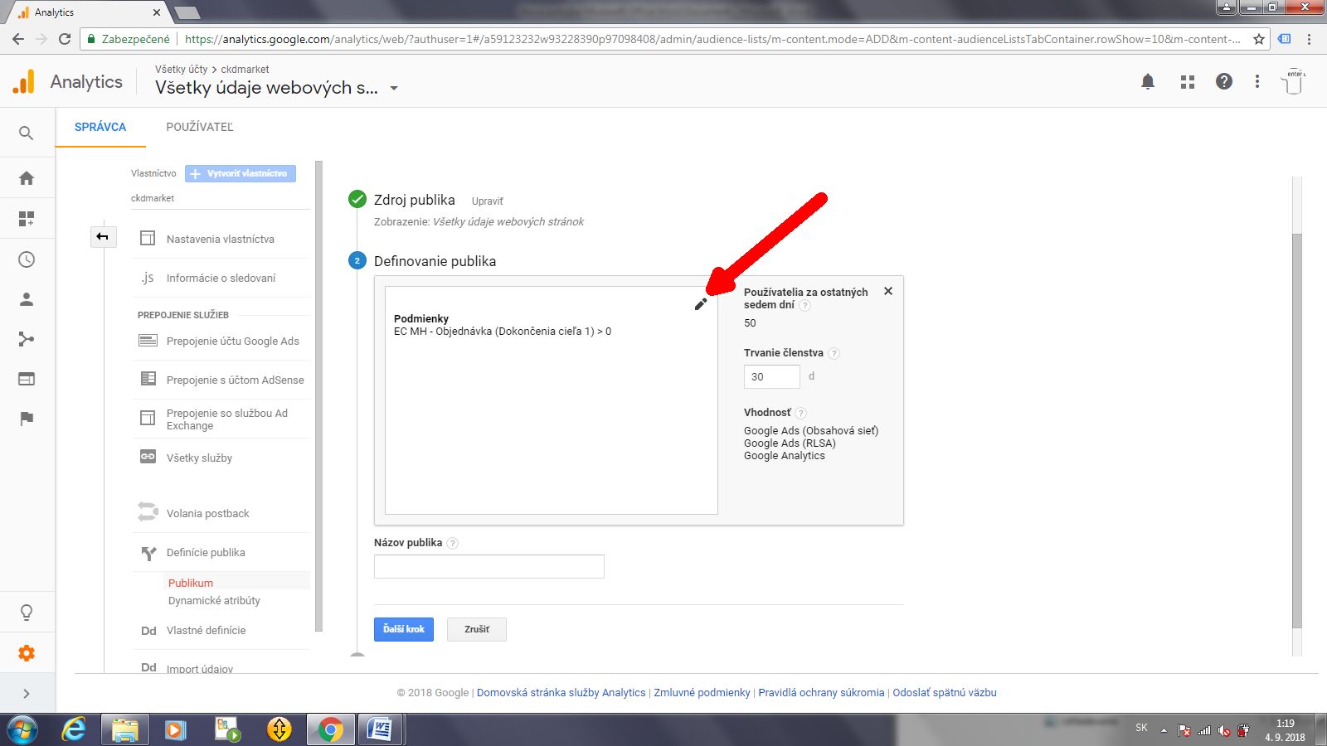
Task: Open Real-time clock icon in sidebar
Action: (27, 259)
